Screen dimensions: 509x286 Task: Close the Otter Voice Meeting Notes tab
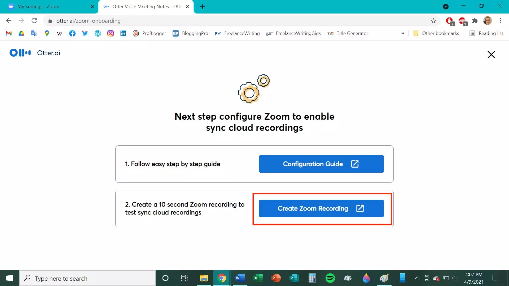coord(187,7)
